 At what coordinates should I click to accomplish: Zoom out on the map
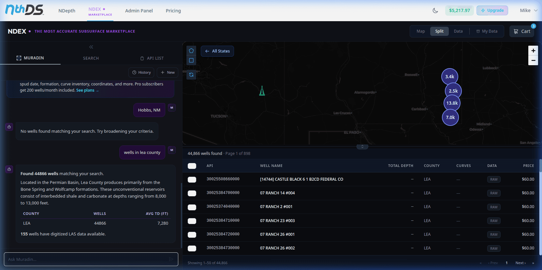(x=533, y=60)
